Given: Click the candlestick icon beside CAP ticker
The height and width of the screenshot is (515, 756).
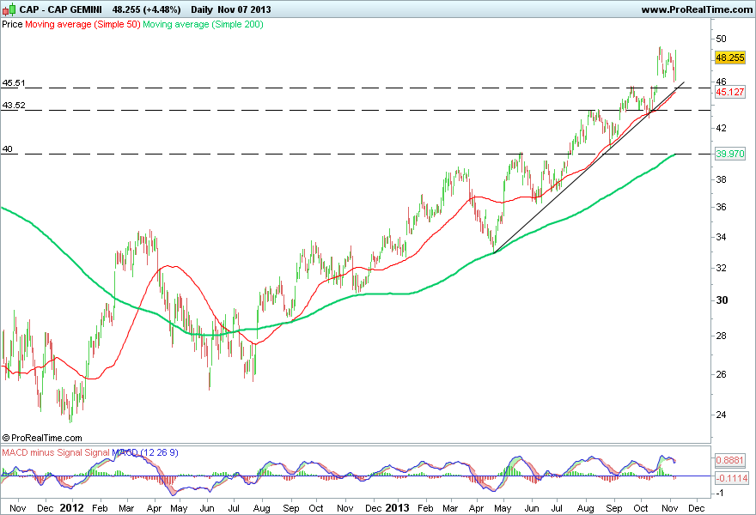Looking at the screenshot, I should coord(9,9).
